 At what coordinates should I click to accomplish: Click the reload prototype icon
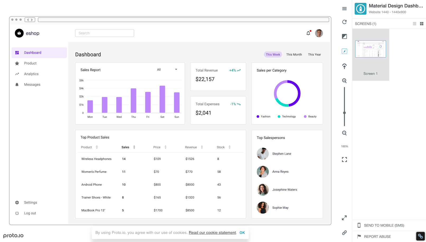pos(344,22)
